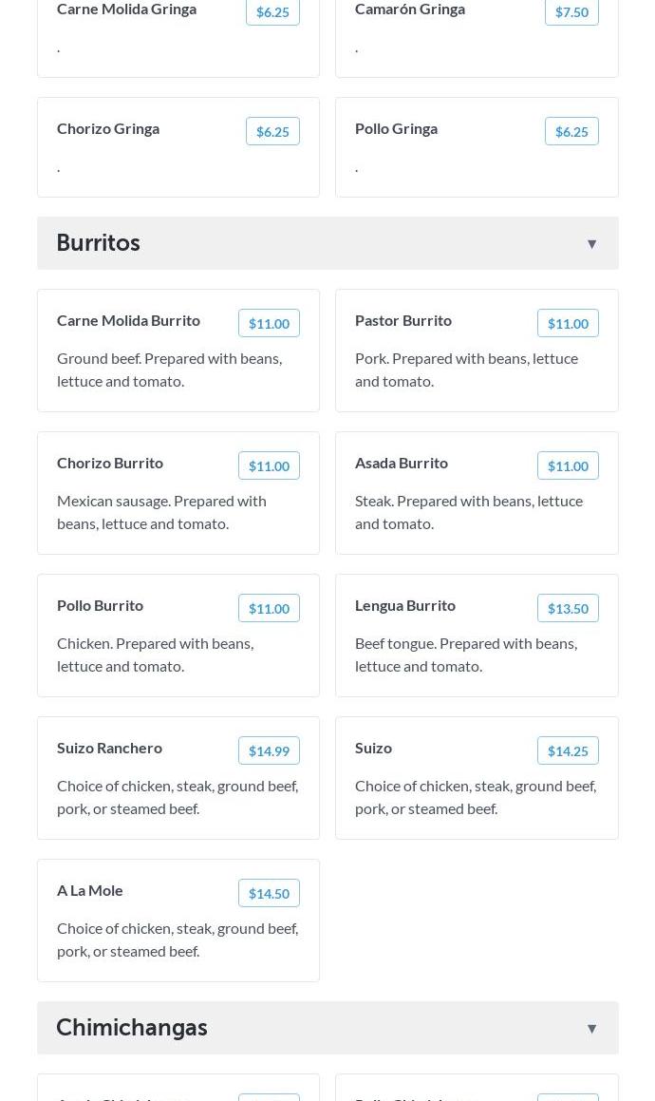This screenshot has height=1101, width=655.
Task: Select the Lengua Burrito $13.50 price
Action: [x=568, y=608]
